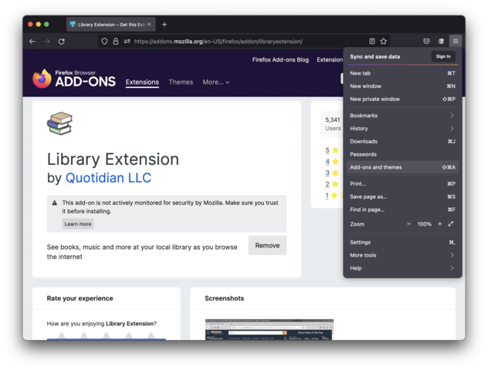
Task: Choose New window from menu
Action: coord(402,86)
